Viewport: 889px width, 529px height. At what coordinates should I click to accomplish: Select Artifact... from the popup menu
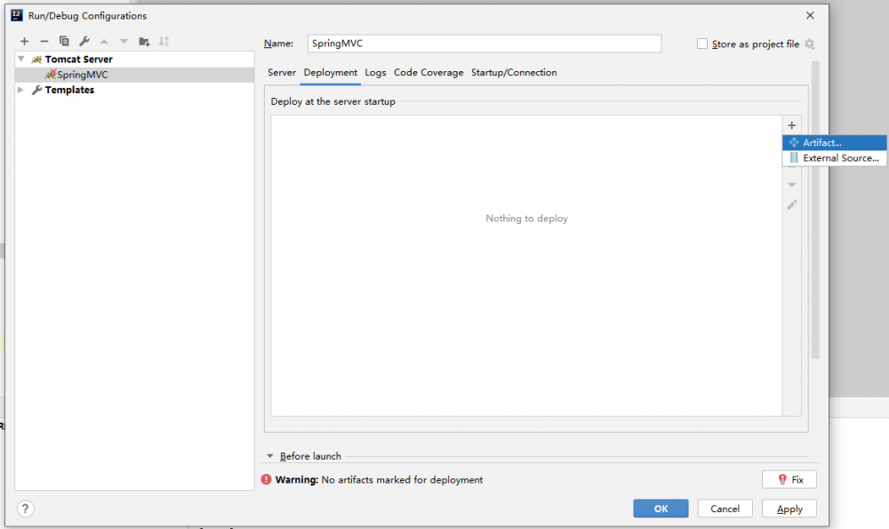coord(834,143)
